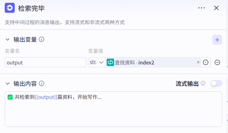The width and height of the screenshot is (228, 133).
Task: Click the green 查找资料 loop node icon
Action: click(x=110, y=62)
